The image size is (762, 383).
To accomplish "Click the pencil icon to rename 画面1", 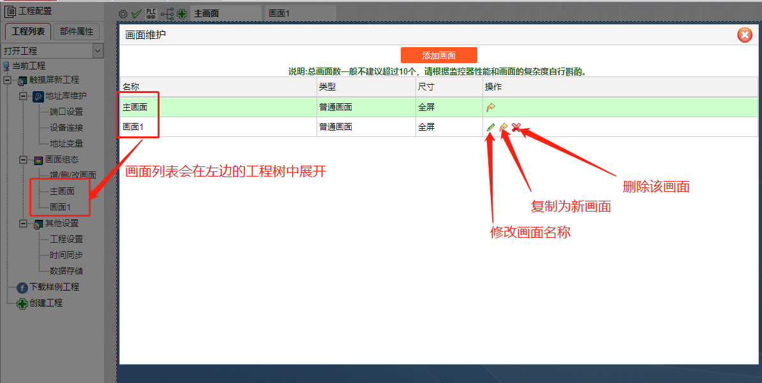I will pos(490,127).
